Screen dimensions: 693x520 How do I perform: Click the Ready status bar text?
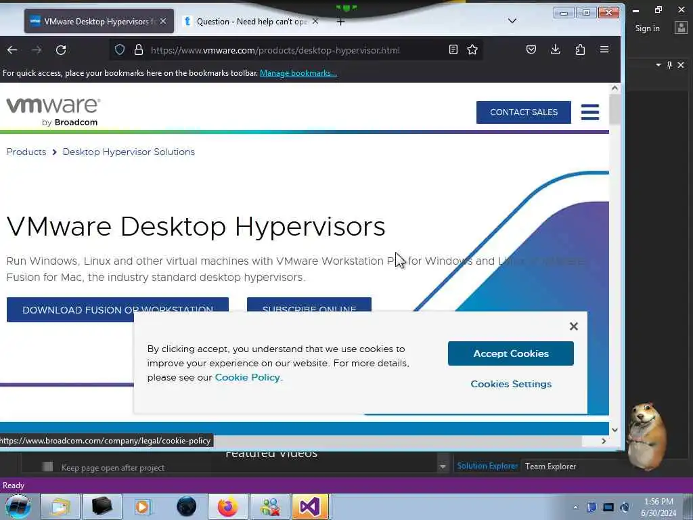coord(14,485)
